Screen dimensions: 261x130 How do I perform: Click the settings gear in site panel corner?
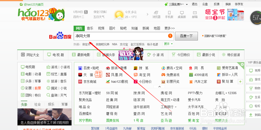tap(242, 64)
